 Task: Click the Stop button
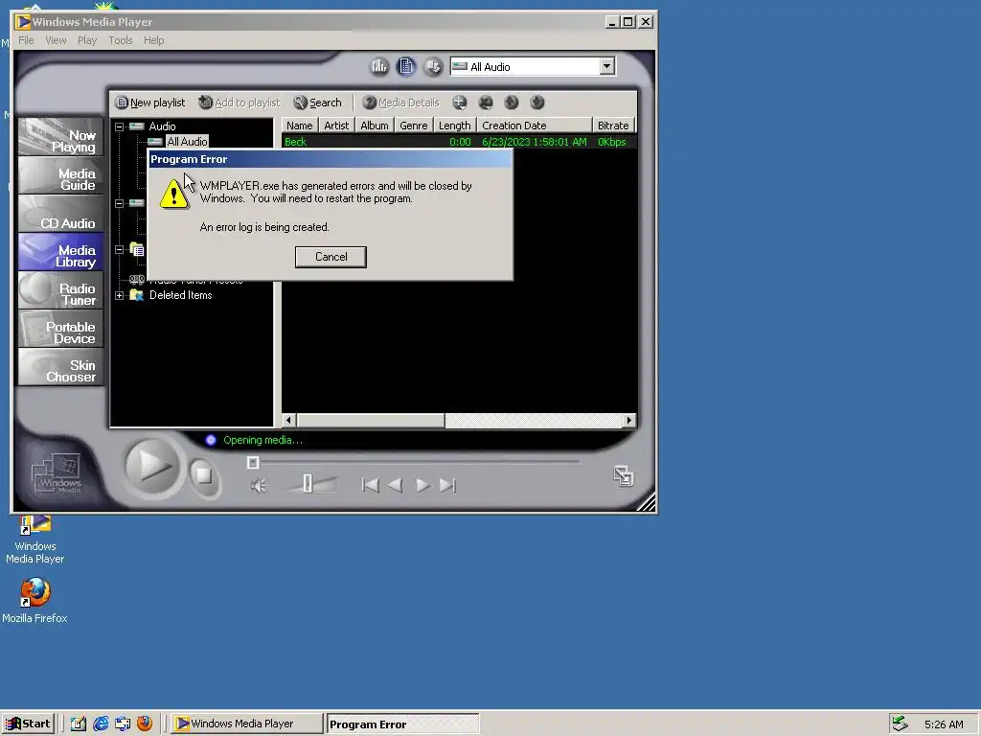pyautogui.click(x=204, y=476)
